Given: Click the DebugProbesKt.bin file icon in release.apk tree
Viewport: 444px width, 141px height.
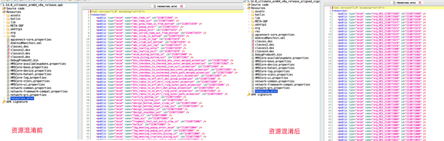Looking at the screenshot, I should click(x=8, y=60).
